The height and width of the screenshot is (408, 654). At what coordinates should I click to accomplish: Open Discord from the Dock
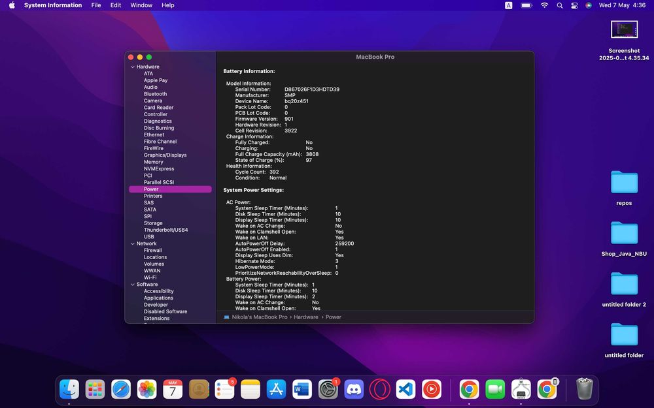(x=354, y=390)
